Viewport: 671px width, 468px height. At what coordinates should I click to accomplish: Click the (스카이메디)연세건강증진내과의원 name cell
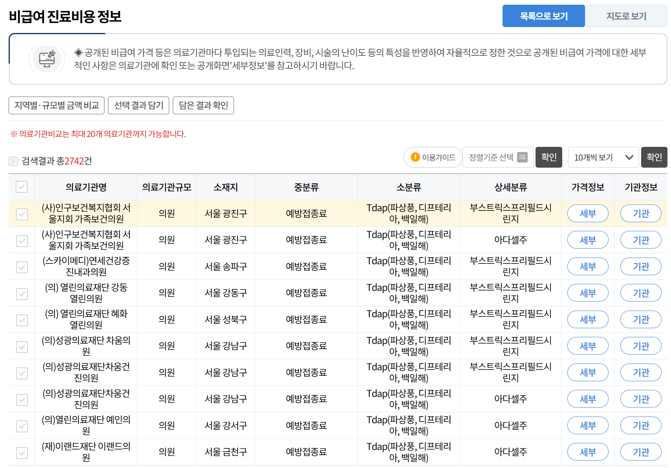pyautogui.click(x=86, y=267)
